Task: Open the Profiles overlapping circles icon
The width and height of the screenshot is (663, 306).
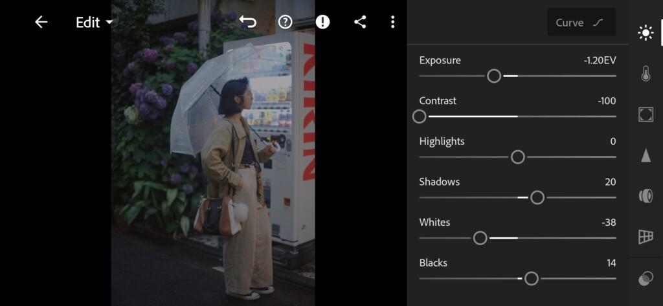Action: [646, 279]
